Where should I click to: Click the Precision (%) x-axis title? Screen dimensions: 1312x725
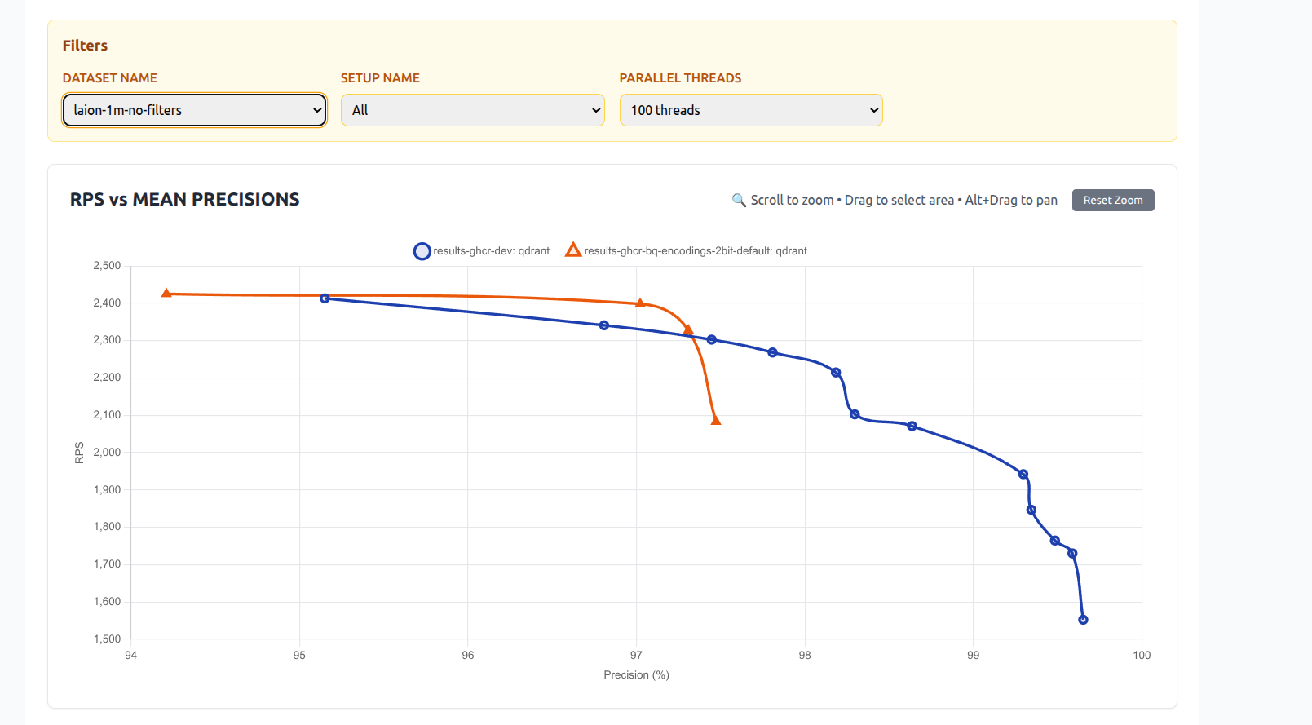coord(636,675)
